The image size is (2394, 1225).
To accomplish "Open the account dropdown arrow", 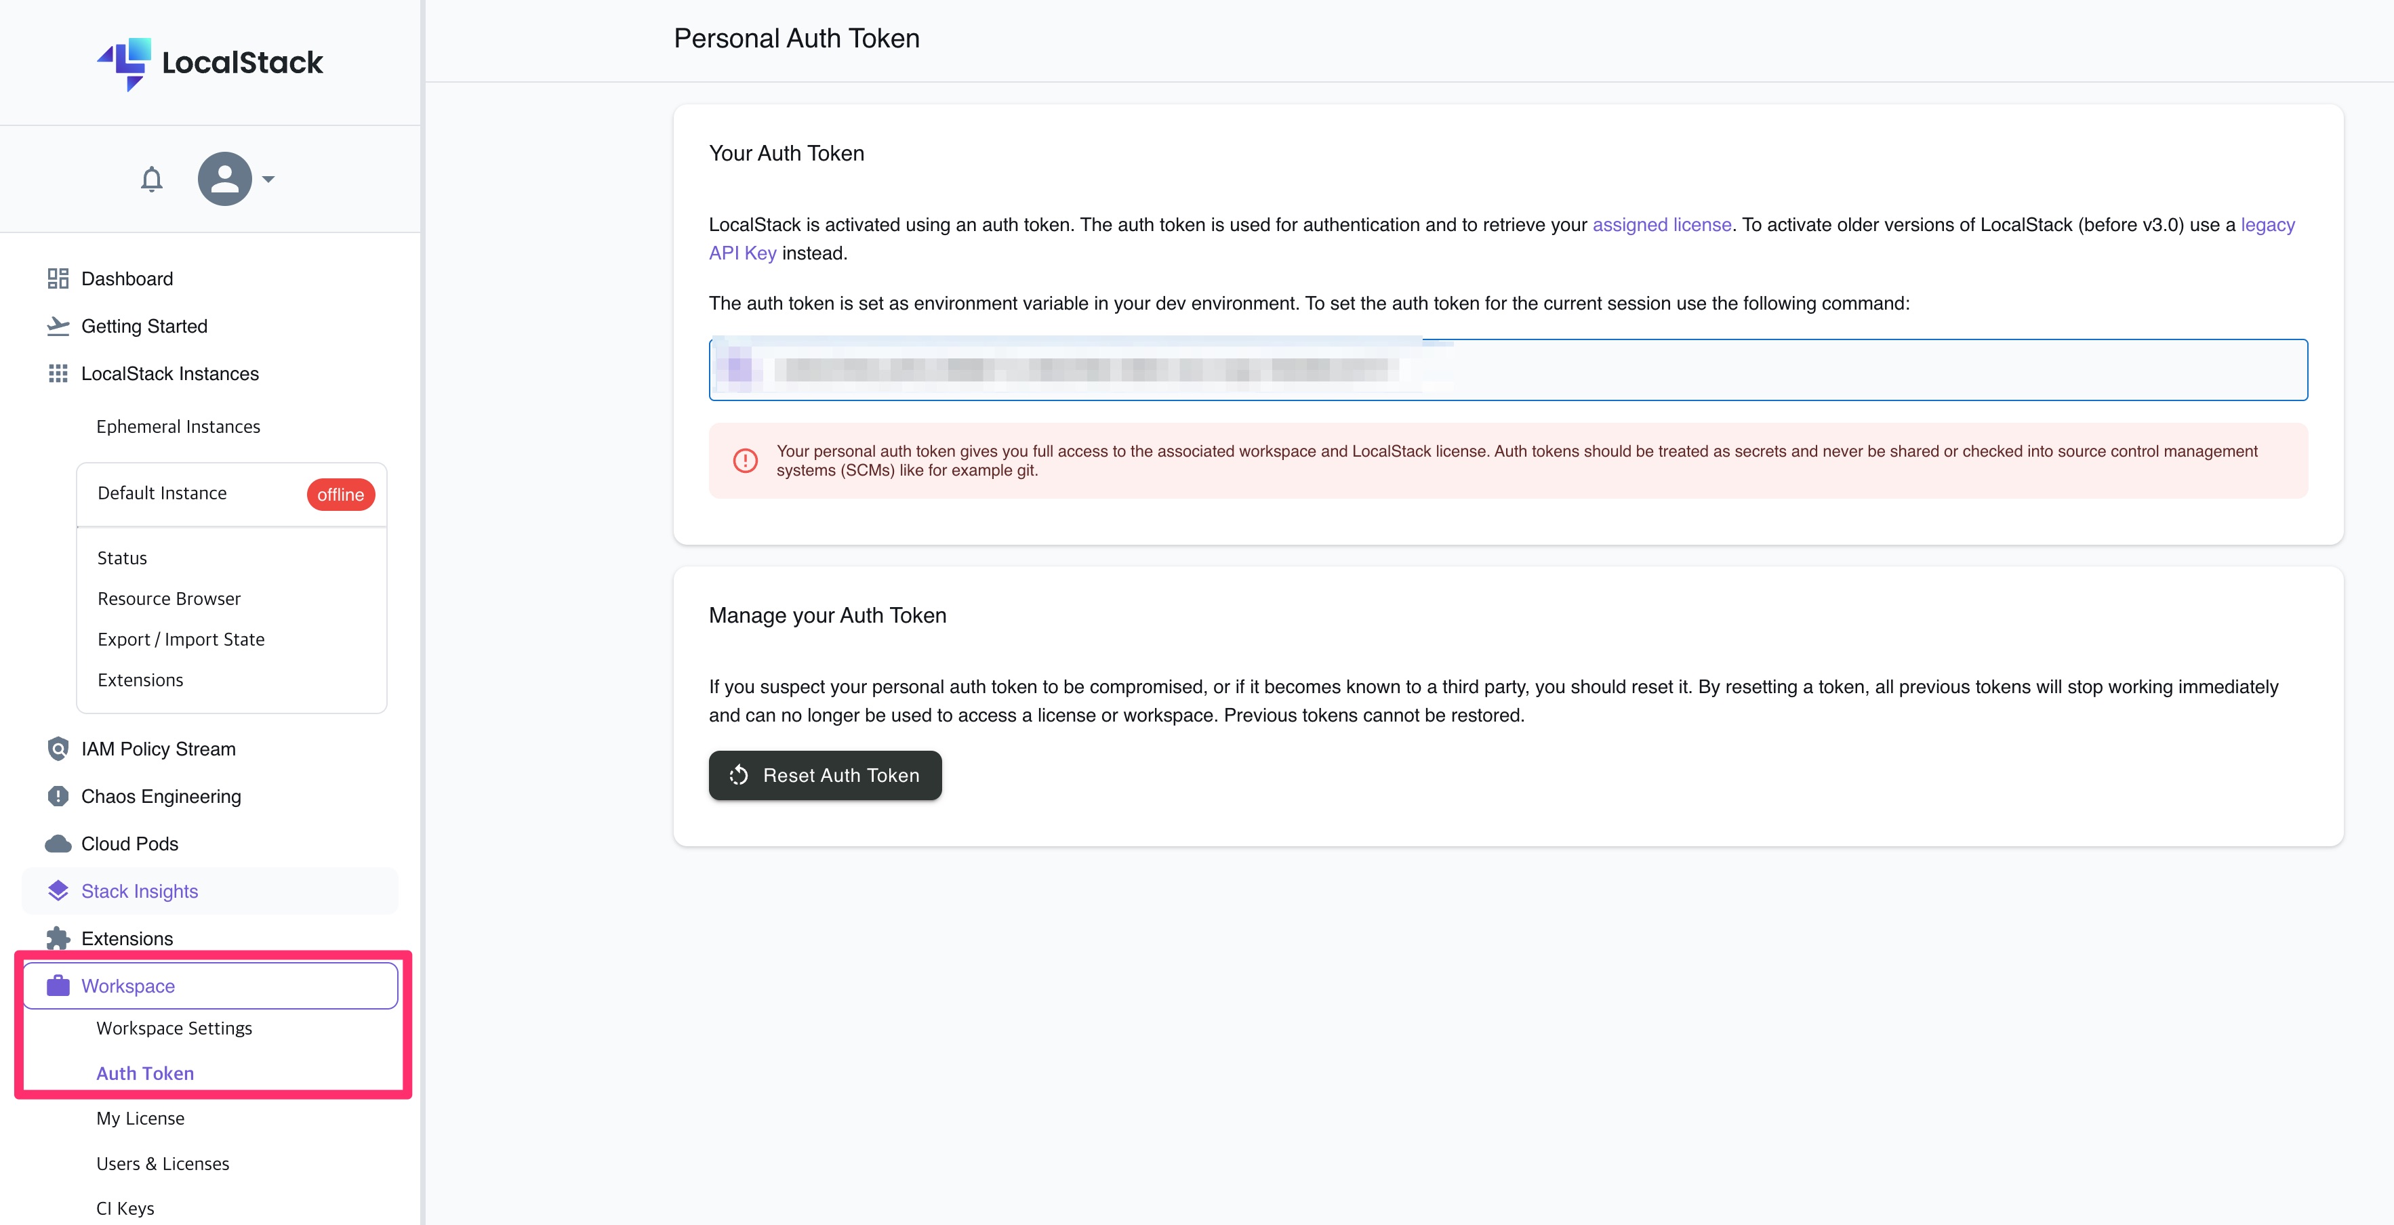I will click(268, 180).
